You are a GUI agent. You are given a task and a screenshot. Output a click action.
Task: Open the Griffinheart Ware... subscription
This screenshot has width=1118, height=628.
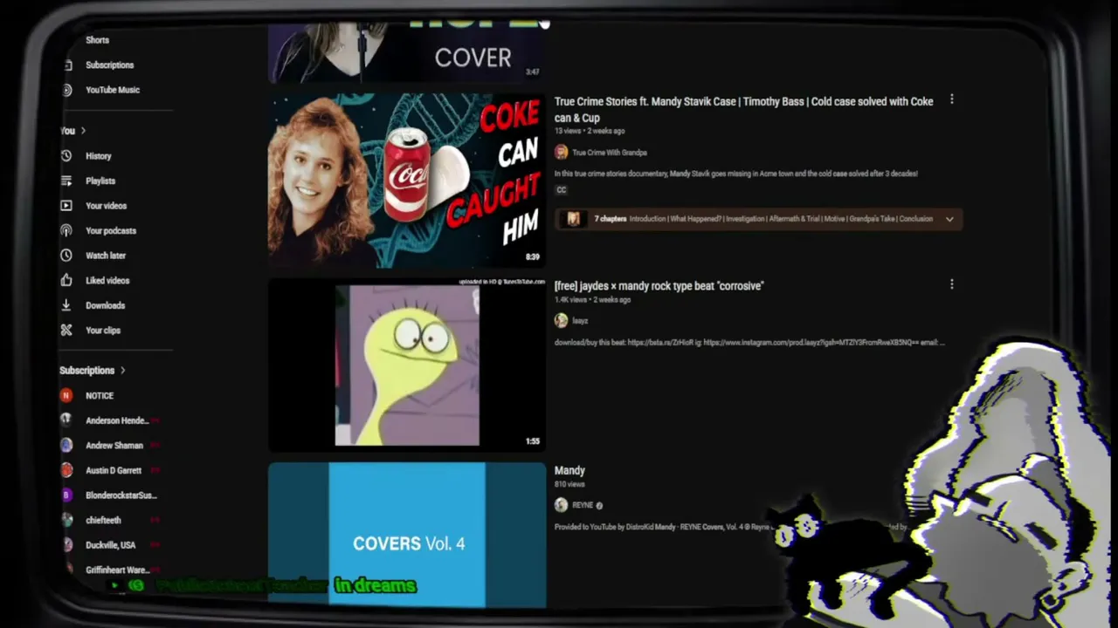[117, 570]
